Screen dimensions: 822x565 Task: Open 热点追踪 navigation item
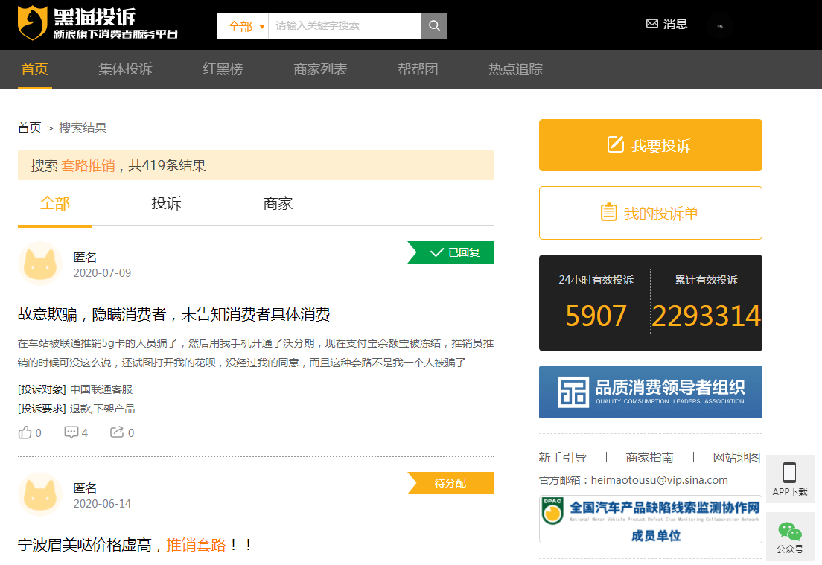515,69
